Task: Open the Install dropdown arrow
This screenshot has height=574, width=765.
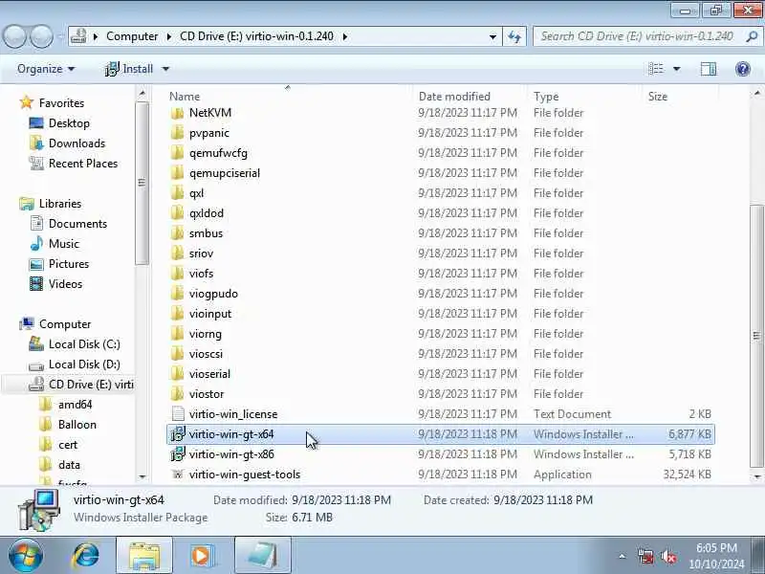Action: pos(165,69)
